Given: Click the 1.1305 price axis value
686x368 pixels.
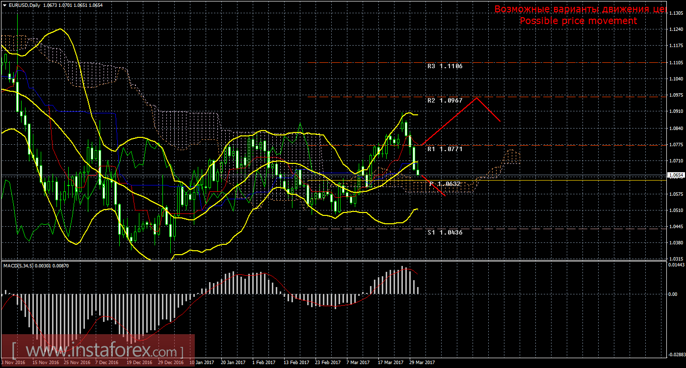Looking at the screenshot, I should coord(677,13).
